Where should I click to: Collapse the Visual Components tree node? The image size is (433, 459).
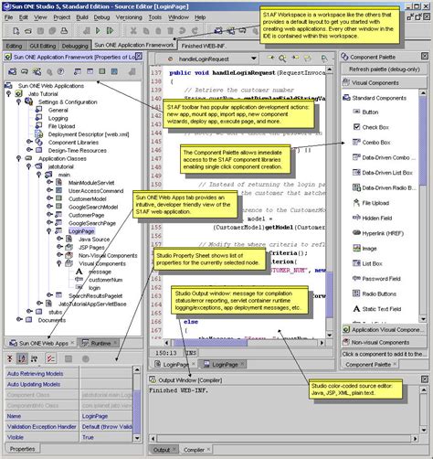[x=59, y=263]
